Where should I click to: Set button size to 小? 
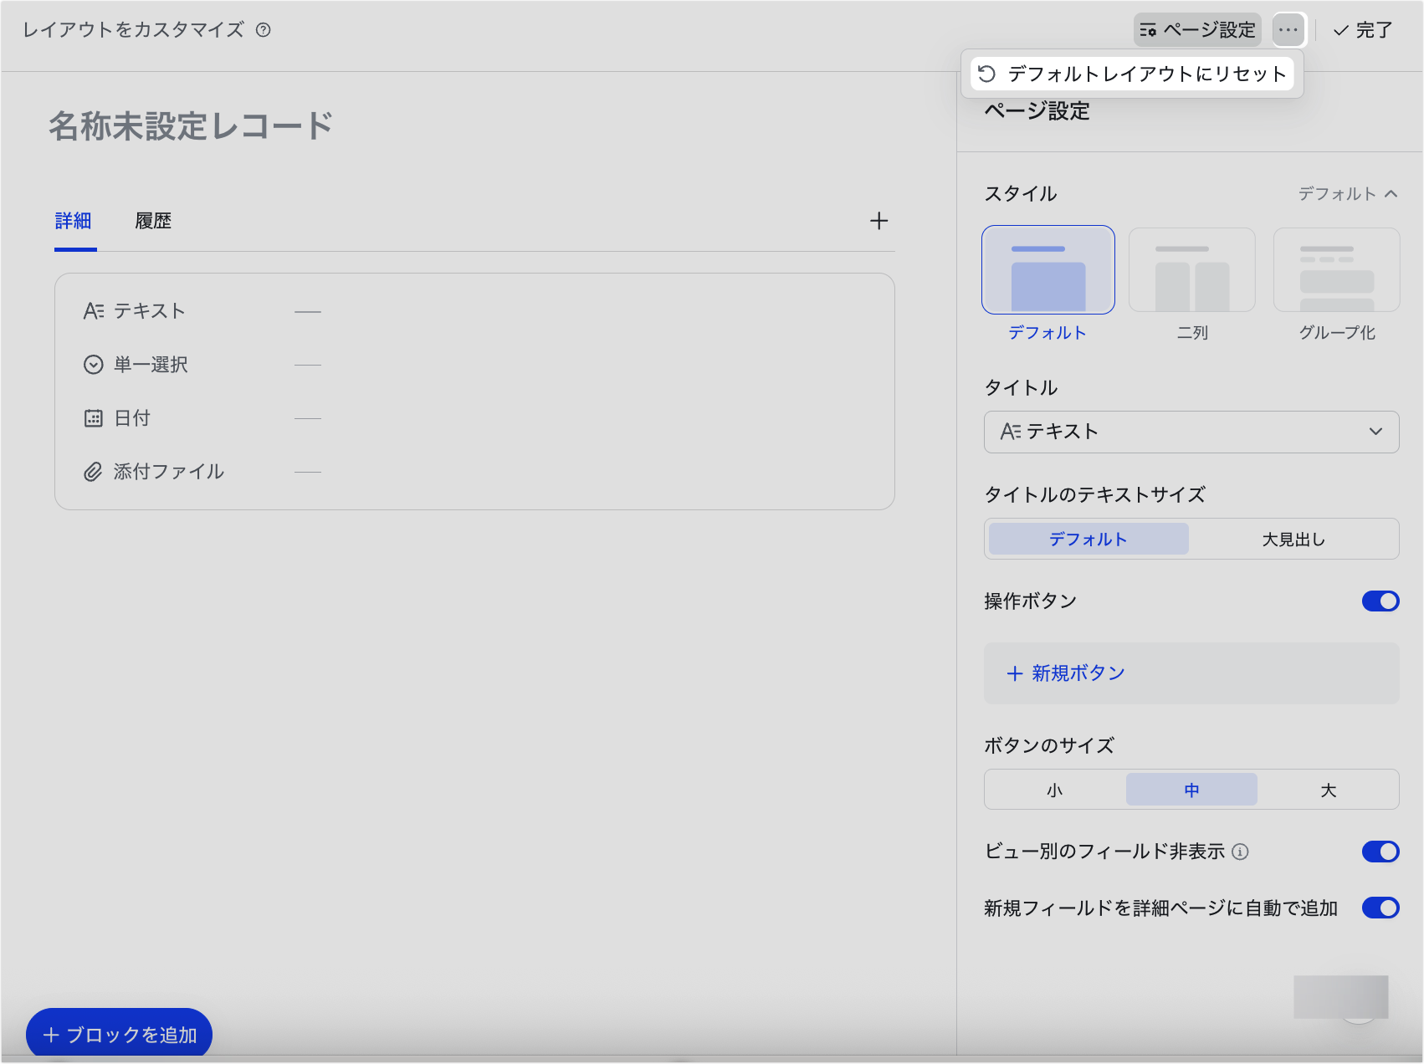click(x=1054, y=790)
